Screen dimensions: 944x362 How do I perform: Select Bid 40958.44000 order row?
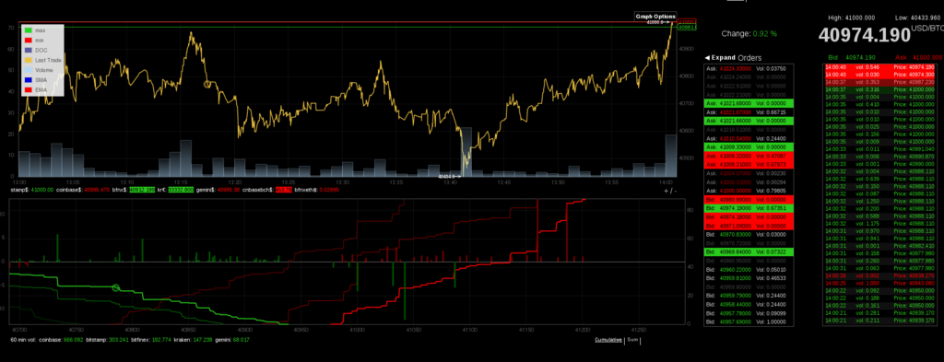pyautogui.click(x=749, y=304)
